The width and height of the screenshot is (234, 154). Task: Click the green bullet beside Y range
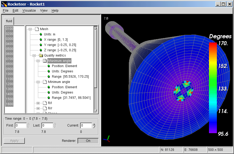(41, 45)
